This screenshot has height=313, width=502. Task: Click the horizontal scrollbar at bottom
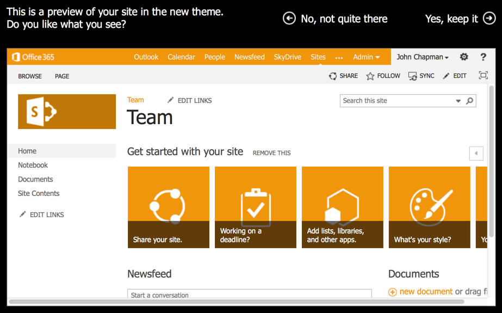pyautogui.click(x=237, y=302)
